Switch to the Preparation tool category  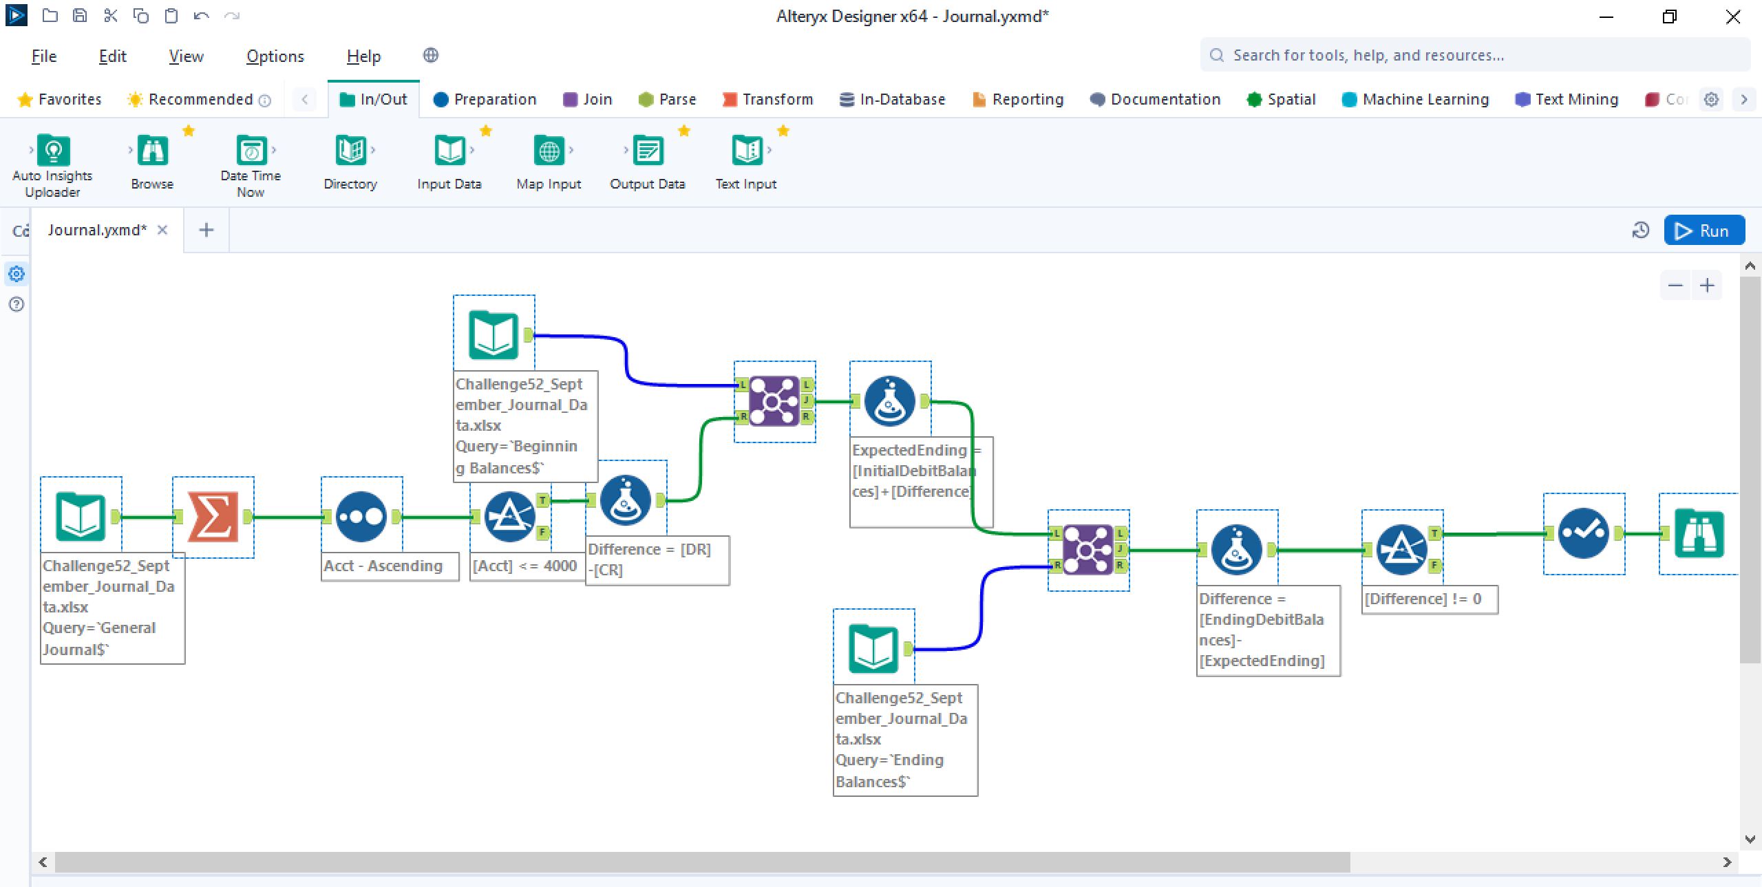click(485, 100)
